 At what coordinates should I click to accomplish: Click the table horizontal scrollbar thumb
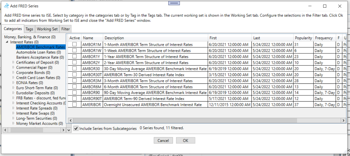coord(186,120)
